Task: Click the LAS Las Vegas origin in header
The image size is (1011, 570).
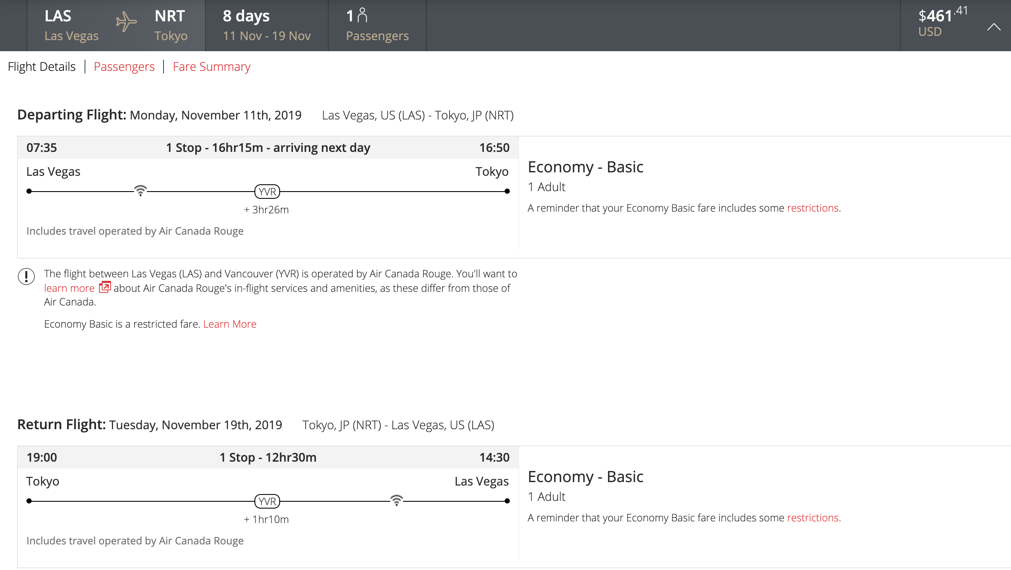Action: pos(71,26)
